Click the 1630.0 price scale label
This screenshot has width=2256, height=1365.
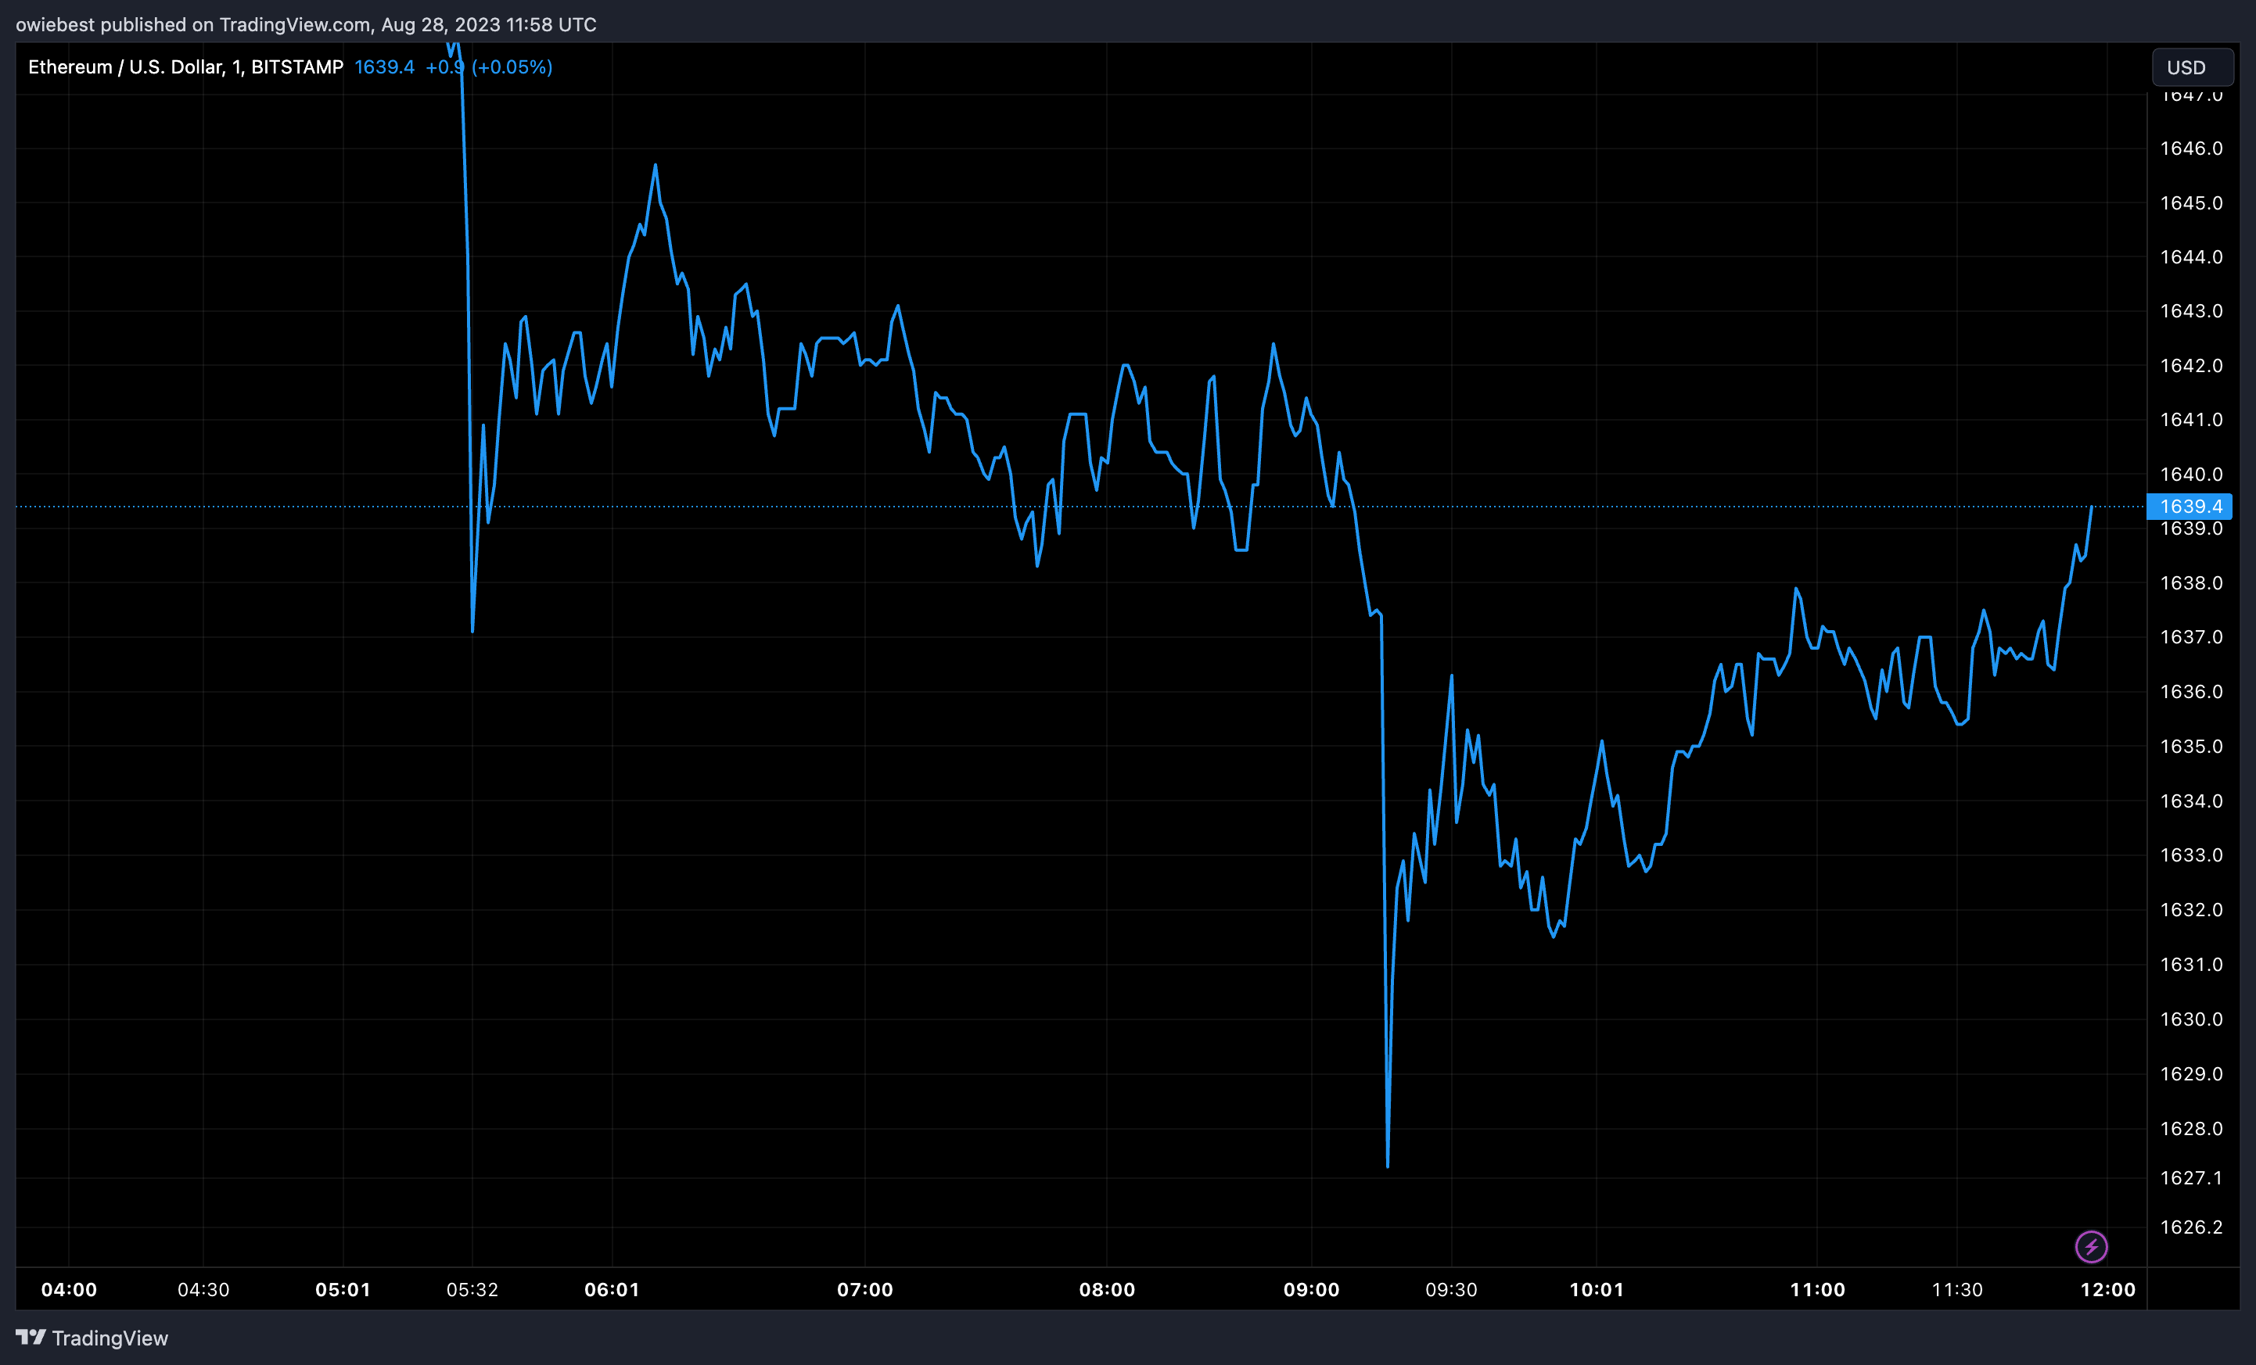(x=2191, y=1019)
